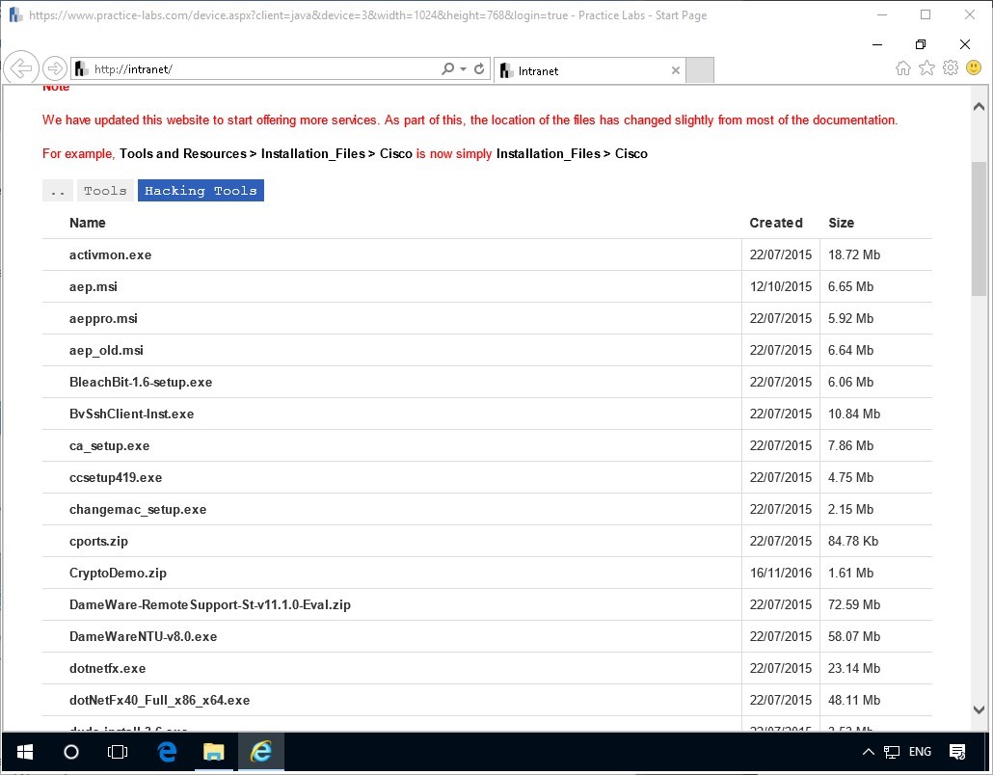Expand the hidden taskbar icons chevron
The image size is (993, 775).
click(x=868, y=752)
